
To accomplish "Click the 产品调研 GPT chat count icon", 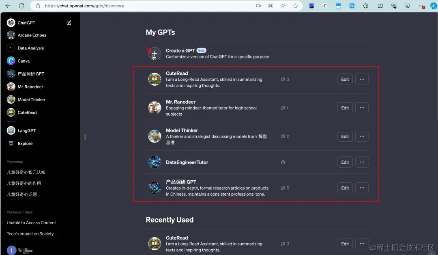I will point(283,188).
